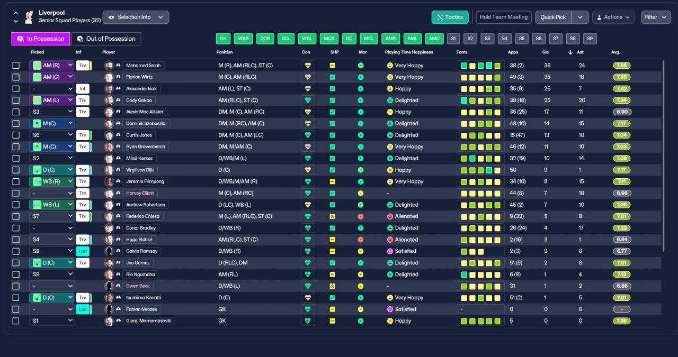Screen dimensions: 678x357
Task: Open Andrew Robertson's WB (L) picked dropdown
Action: click(x=52, y=205)
